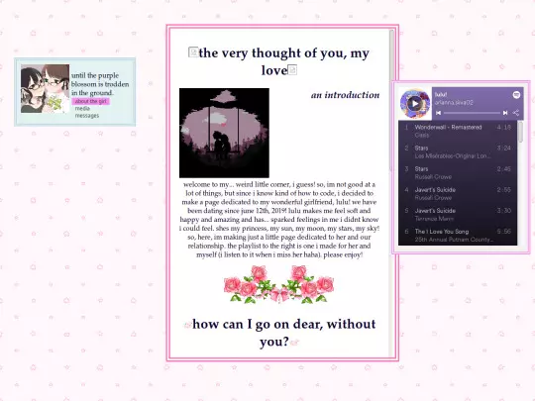Click the small icon before 'how can I go on'
This screenshot has height=401, width=535.
point(187,325)
